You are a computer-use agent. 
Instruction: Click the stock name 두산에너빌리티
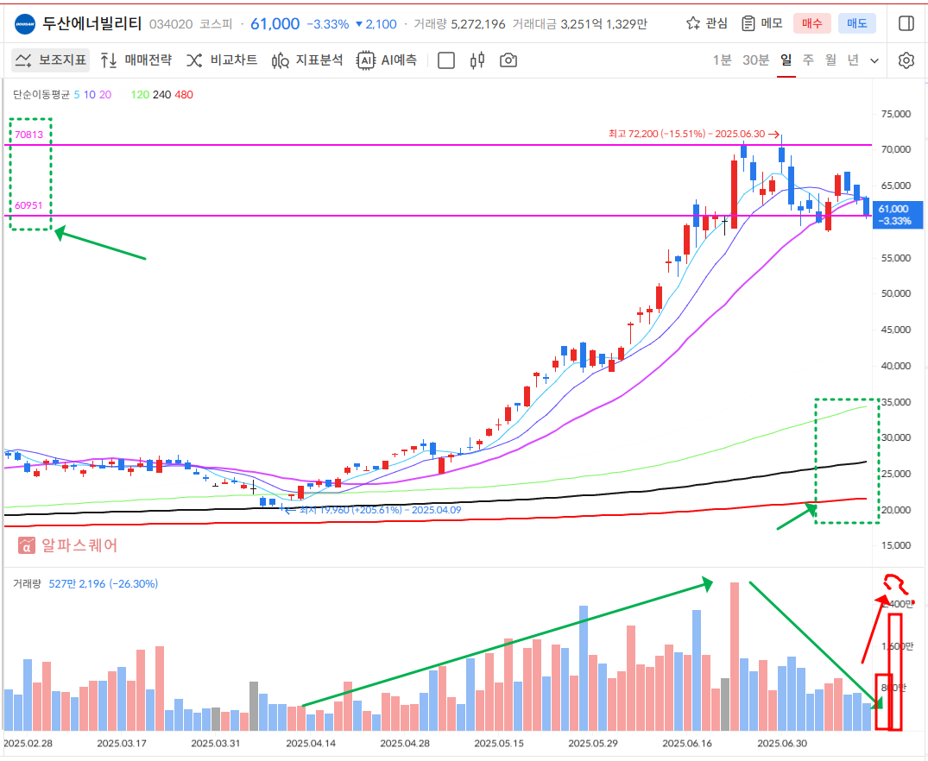click(92, 23)
